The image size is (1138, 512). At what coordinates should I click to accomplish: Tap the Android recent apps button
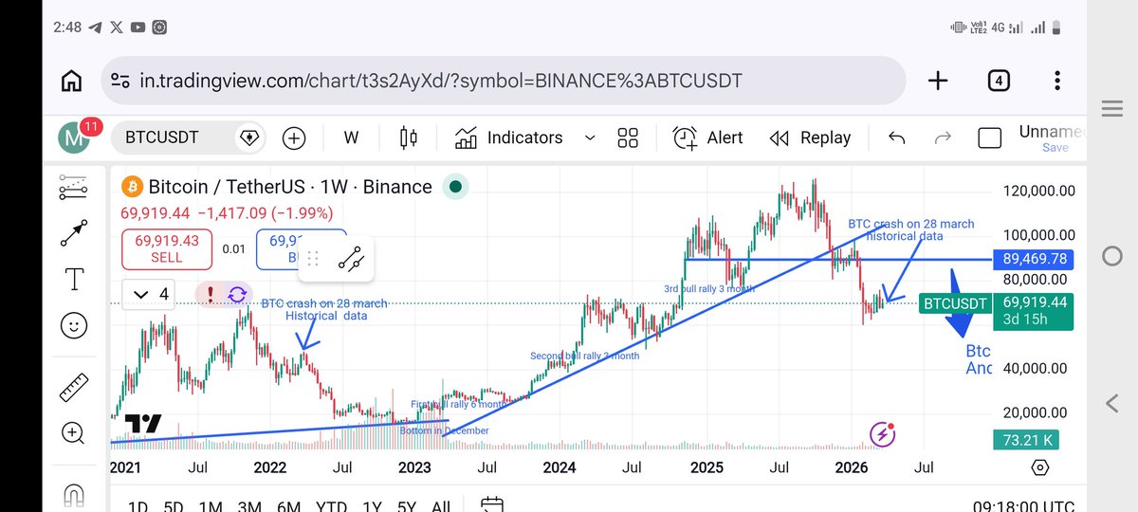(x=1112, y=108)
